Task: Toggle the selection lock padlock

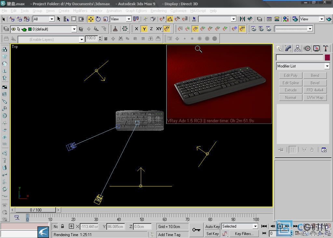Action: [62, 226]
